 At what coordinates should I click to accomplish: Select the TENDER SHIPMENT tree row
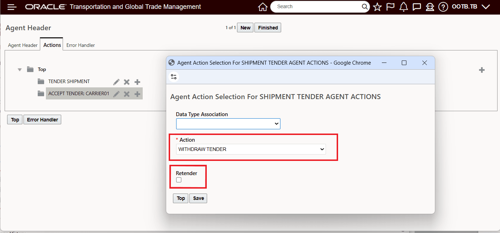point(69,81)
